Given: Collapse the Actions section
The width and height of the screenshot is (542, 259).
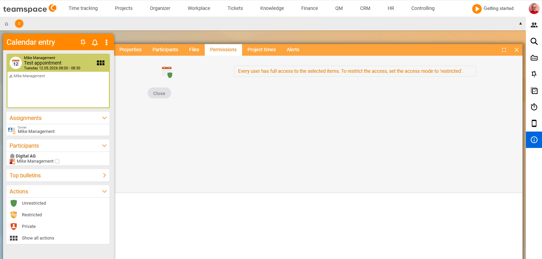Looking at the screenshot, I should (x=104, y=191).
